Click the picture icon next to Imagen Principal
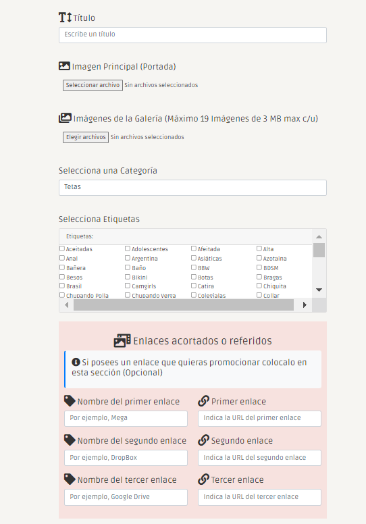Viewport: 366px width, 524px height. (64, 65)
